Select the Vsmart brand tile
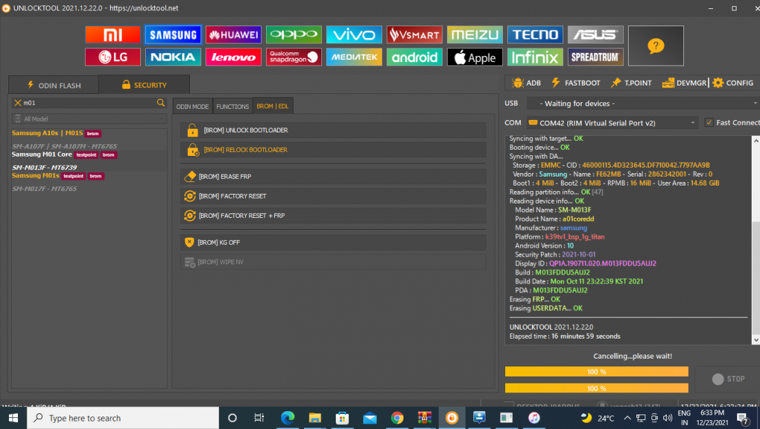 pos(415,34)
